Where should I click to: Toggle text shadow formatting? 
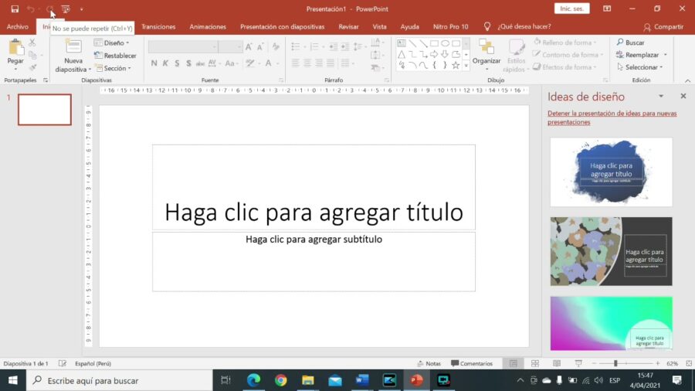(189, 63)
